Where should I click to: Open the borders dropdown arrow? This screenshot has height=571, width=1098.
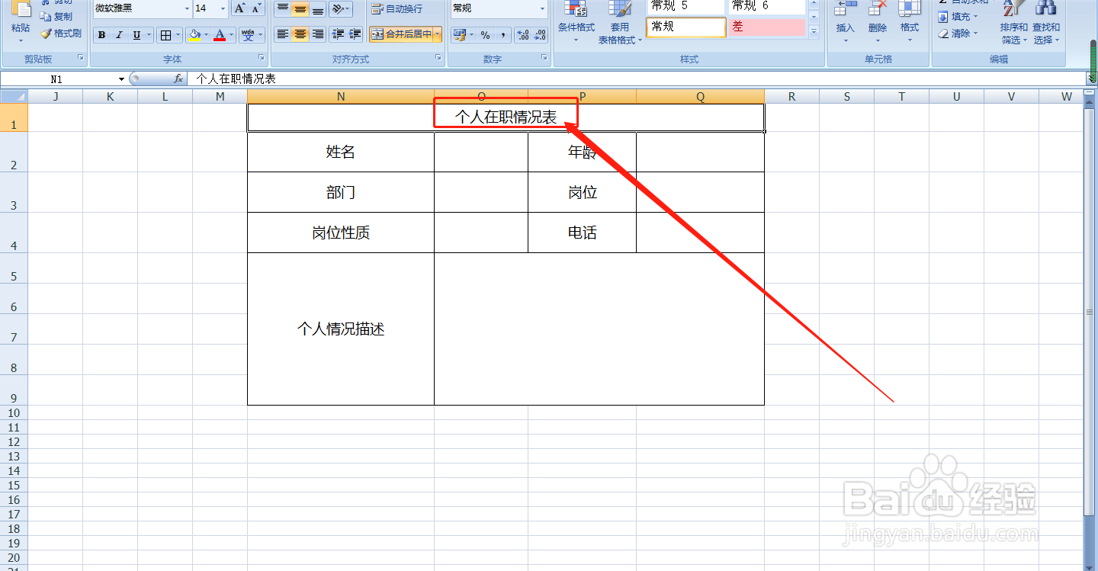pyautogui.click(x=179, y=35)
